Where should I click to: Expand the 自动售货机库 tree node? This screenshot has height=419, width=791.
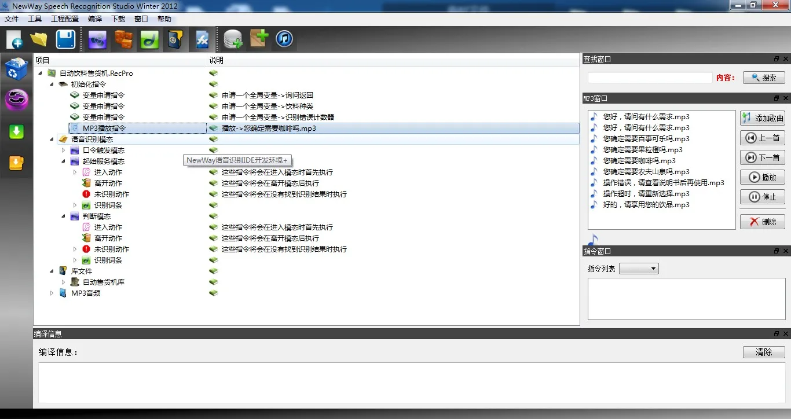63,282
